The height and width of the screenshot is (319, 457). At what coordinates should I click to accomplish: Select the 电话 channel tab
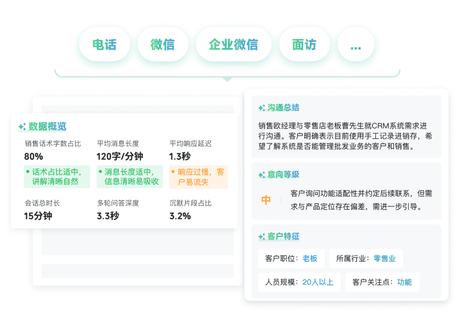pyautogui.click(x=104, y=45)
